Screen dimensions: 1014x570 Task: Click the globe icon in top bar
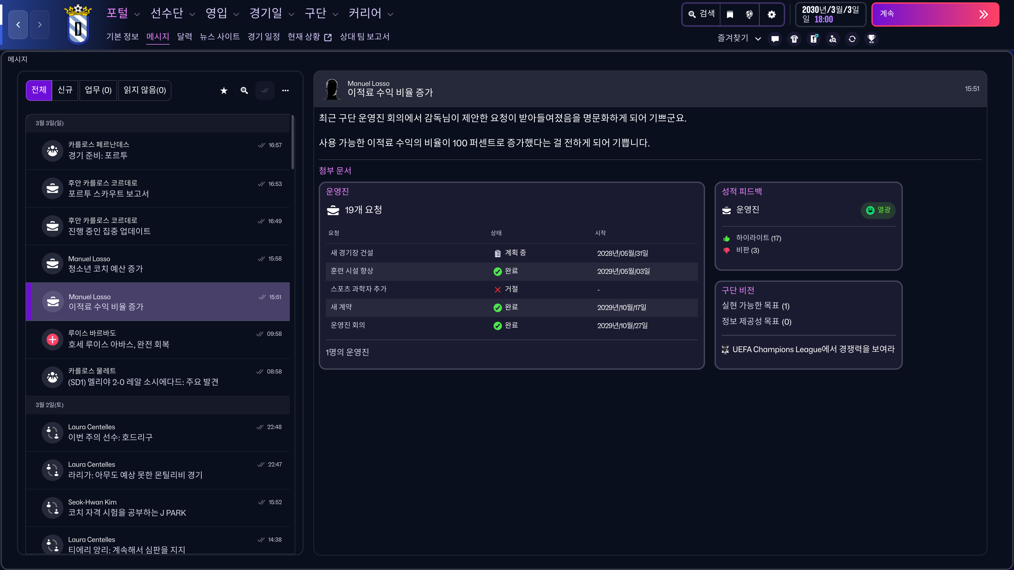click(749, 15)
